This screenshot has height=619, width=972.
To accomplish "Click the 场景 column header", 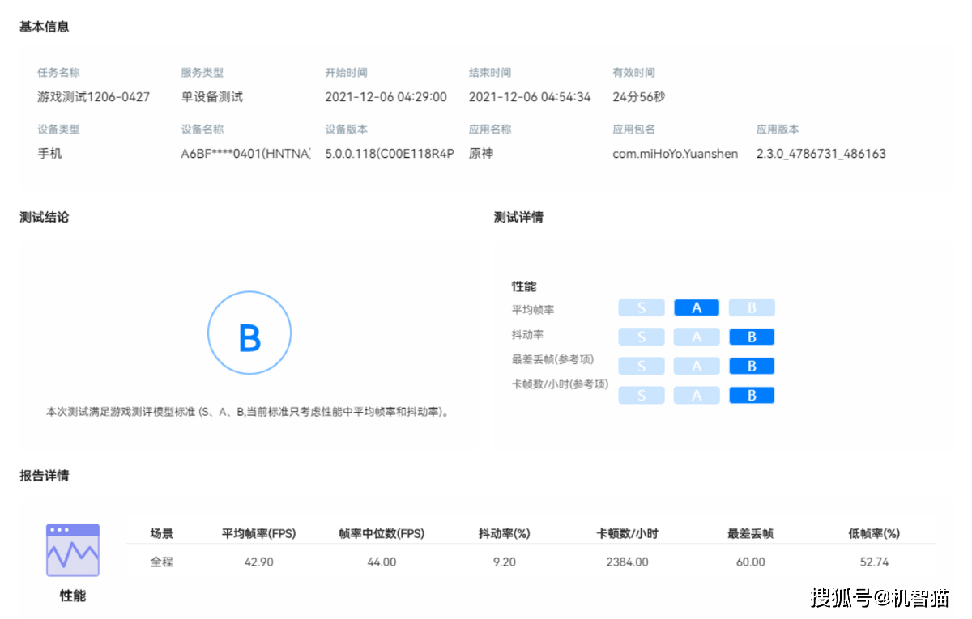I will coord(161,533).
